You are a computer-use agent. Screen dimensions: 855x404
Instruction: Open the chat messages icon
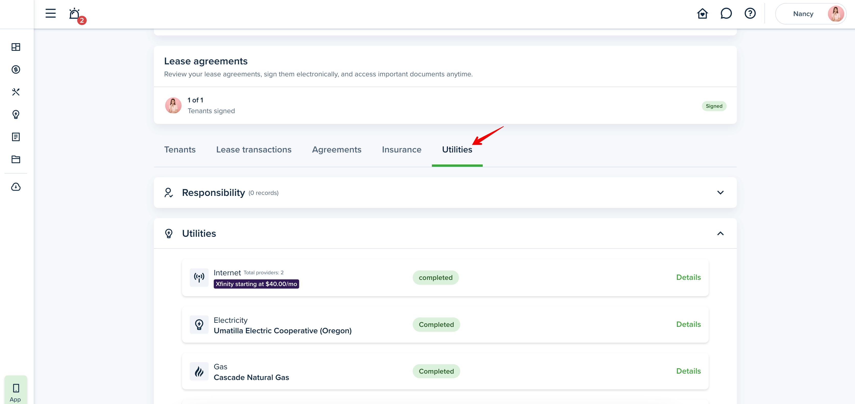click(x=726, y=14)
